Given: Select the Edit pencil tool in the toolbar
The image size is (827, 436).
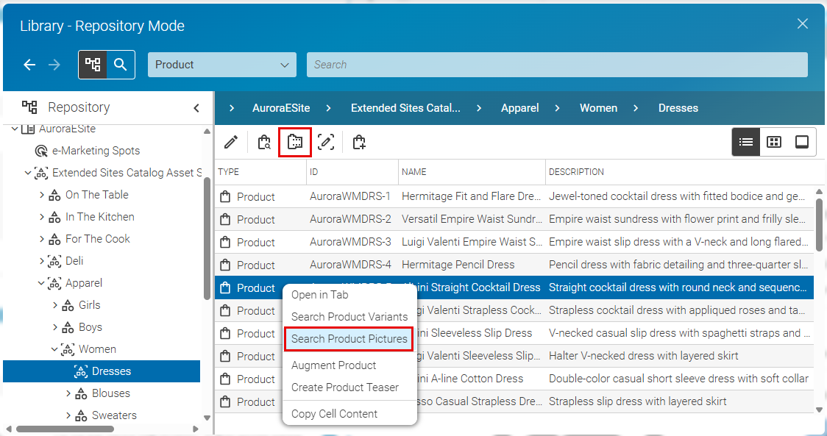Looking at the screenshot, I should (230, 142).
